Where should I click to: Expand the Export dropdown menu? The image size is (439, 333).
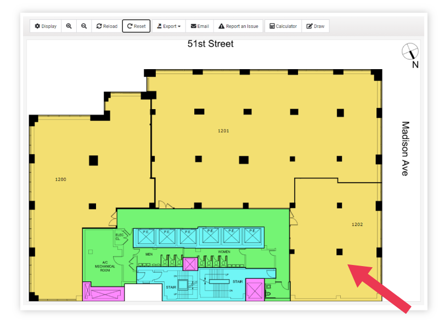pos(168,26)
